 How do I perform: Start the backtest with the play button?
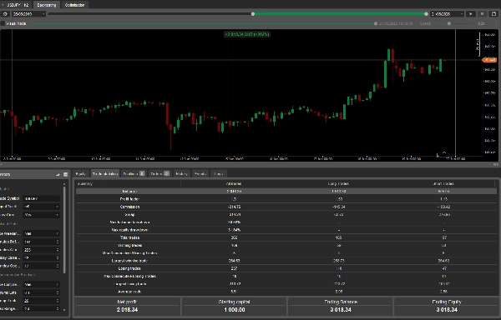470,14
